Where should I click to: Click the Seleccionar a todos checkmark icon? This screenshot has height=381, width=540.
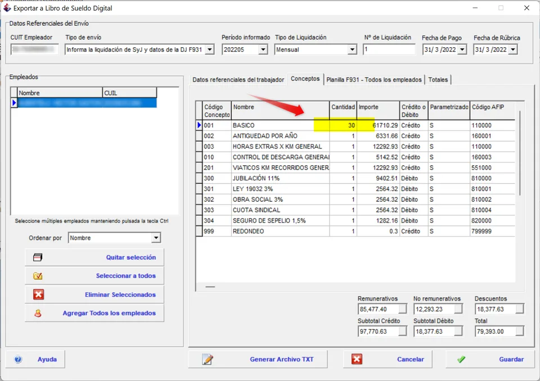tap(38, 276)
